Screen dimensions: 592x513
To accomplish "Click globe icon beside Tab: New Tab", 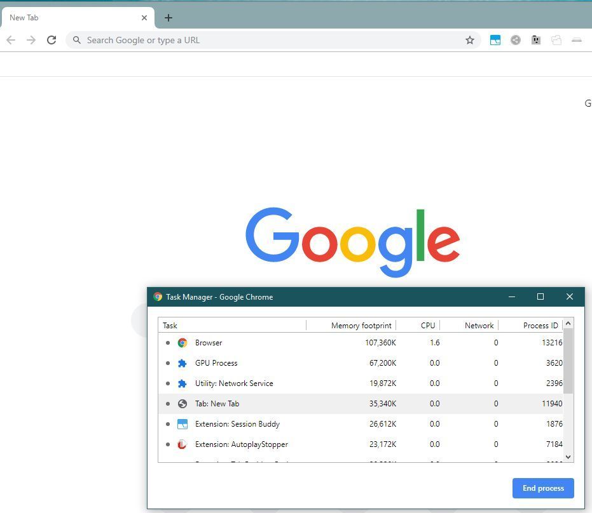I will (x=182, y=404).
